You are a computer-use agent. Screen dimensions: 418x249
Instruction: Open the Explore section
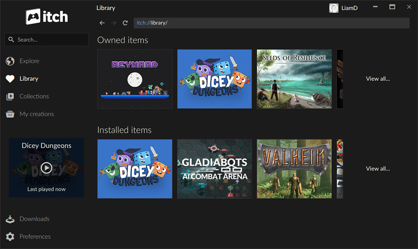click(29, 61)
